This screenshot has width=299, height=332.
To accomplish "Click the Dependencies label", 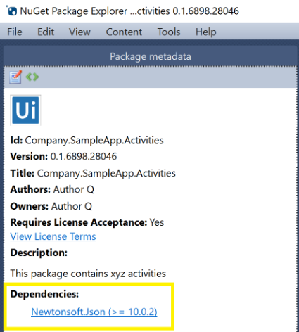I will point(44,294).
